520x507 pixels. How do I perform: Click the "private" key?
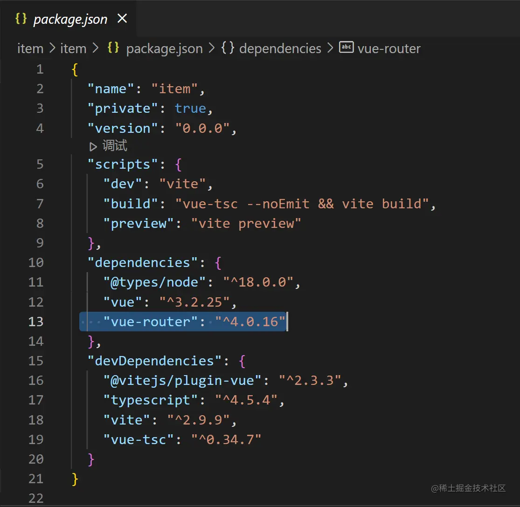click(123, 109)
